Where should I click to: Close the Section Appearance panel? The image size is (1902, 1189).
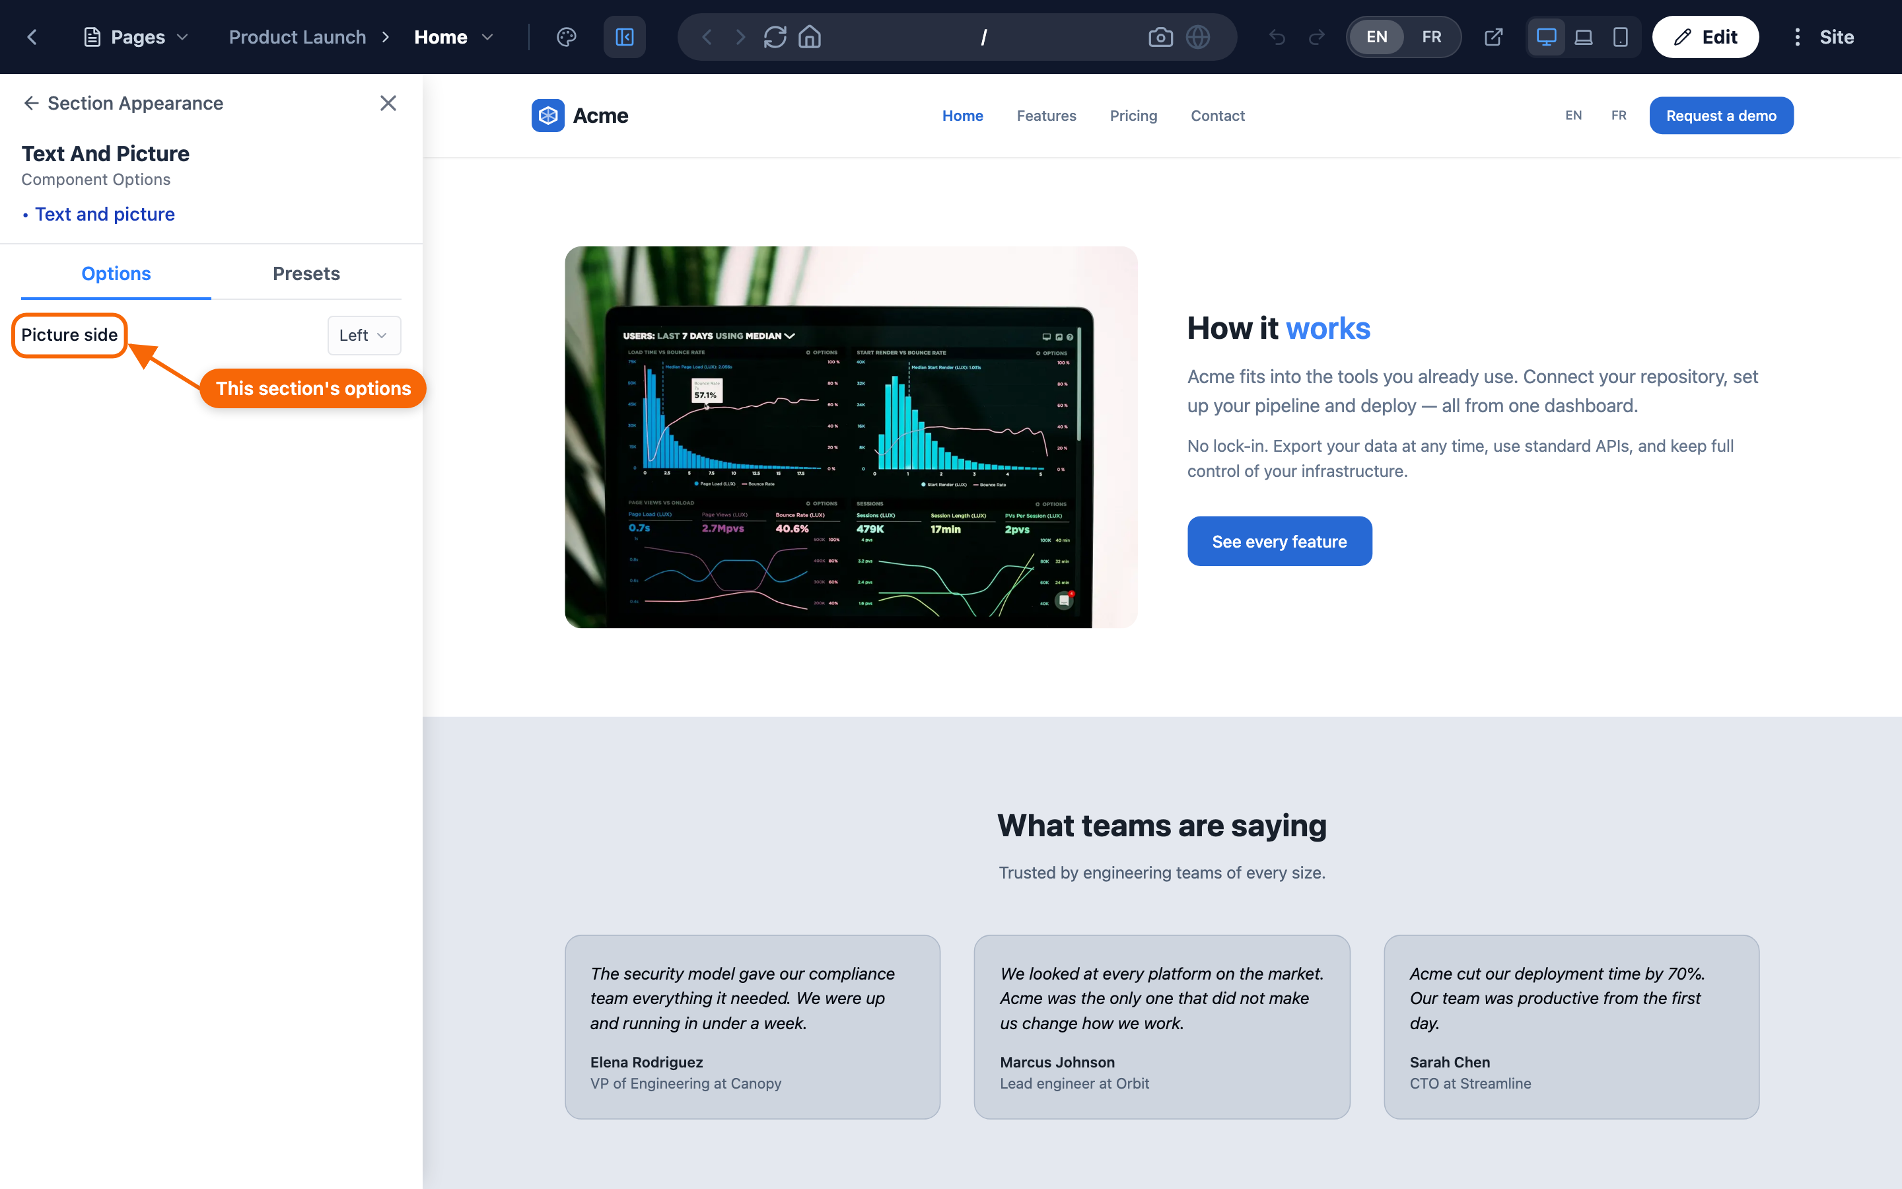pyautogui.click(x=388, y=103)
